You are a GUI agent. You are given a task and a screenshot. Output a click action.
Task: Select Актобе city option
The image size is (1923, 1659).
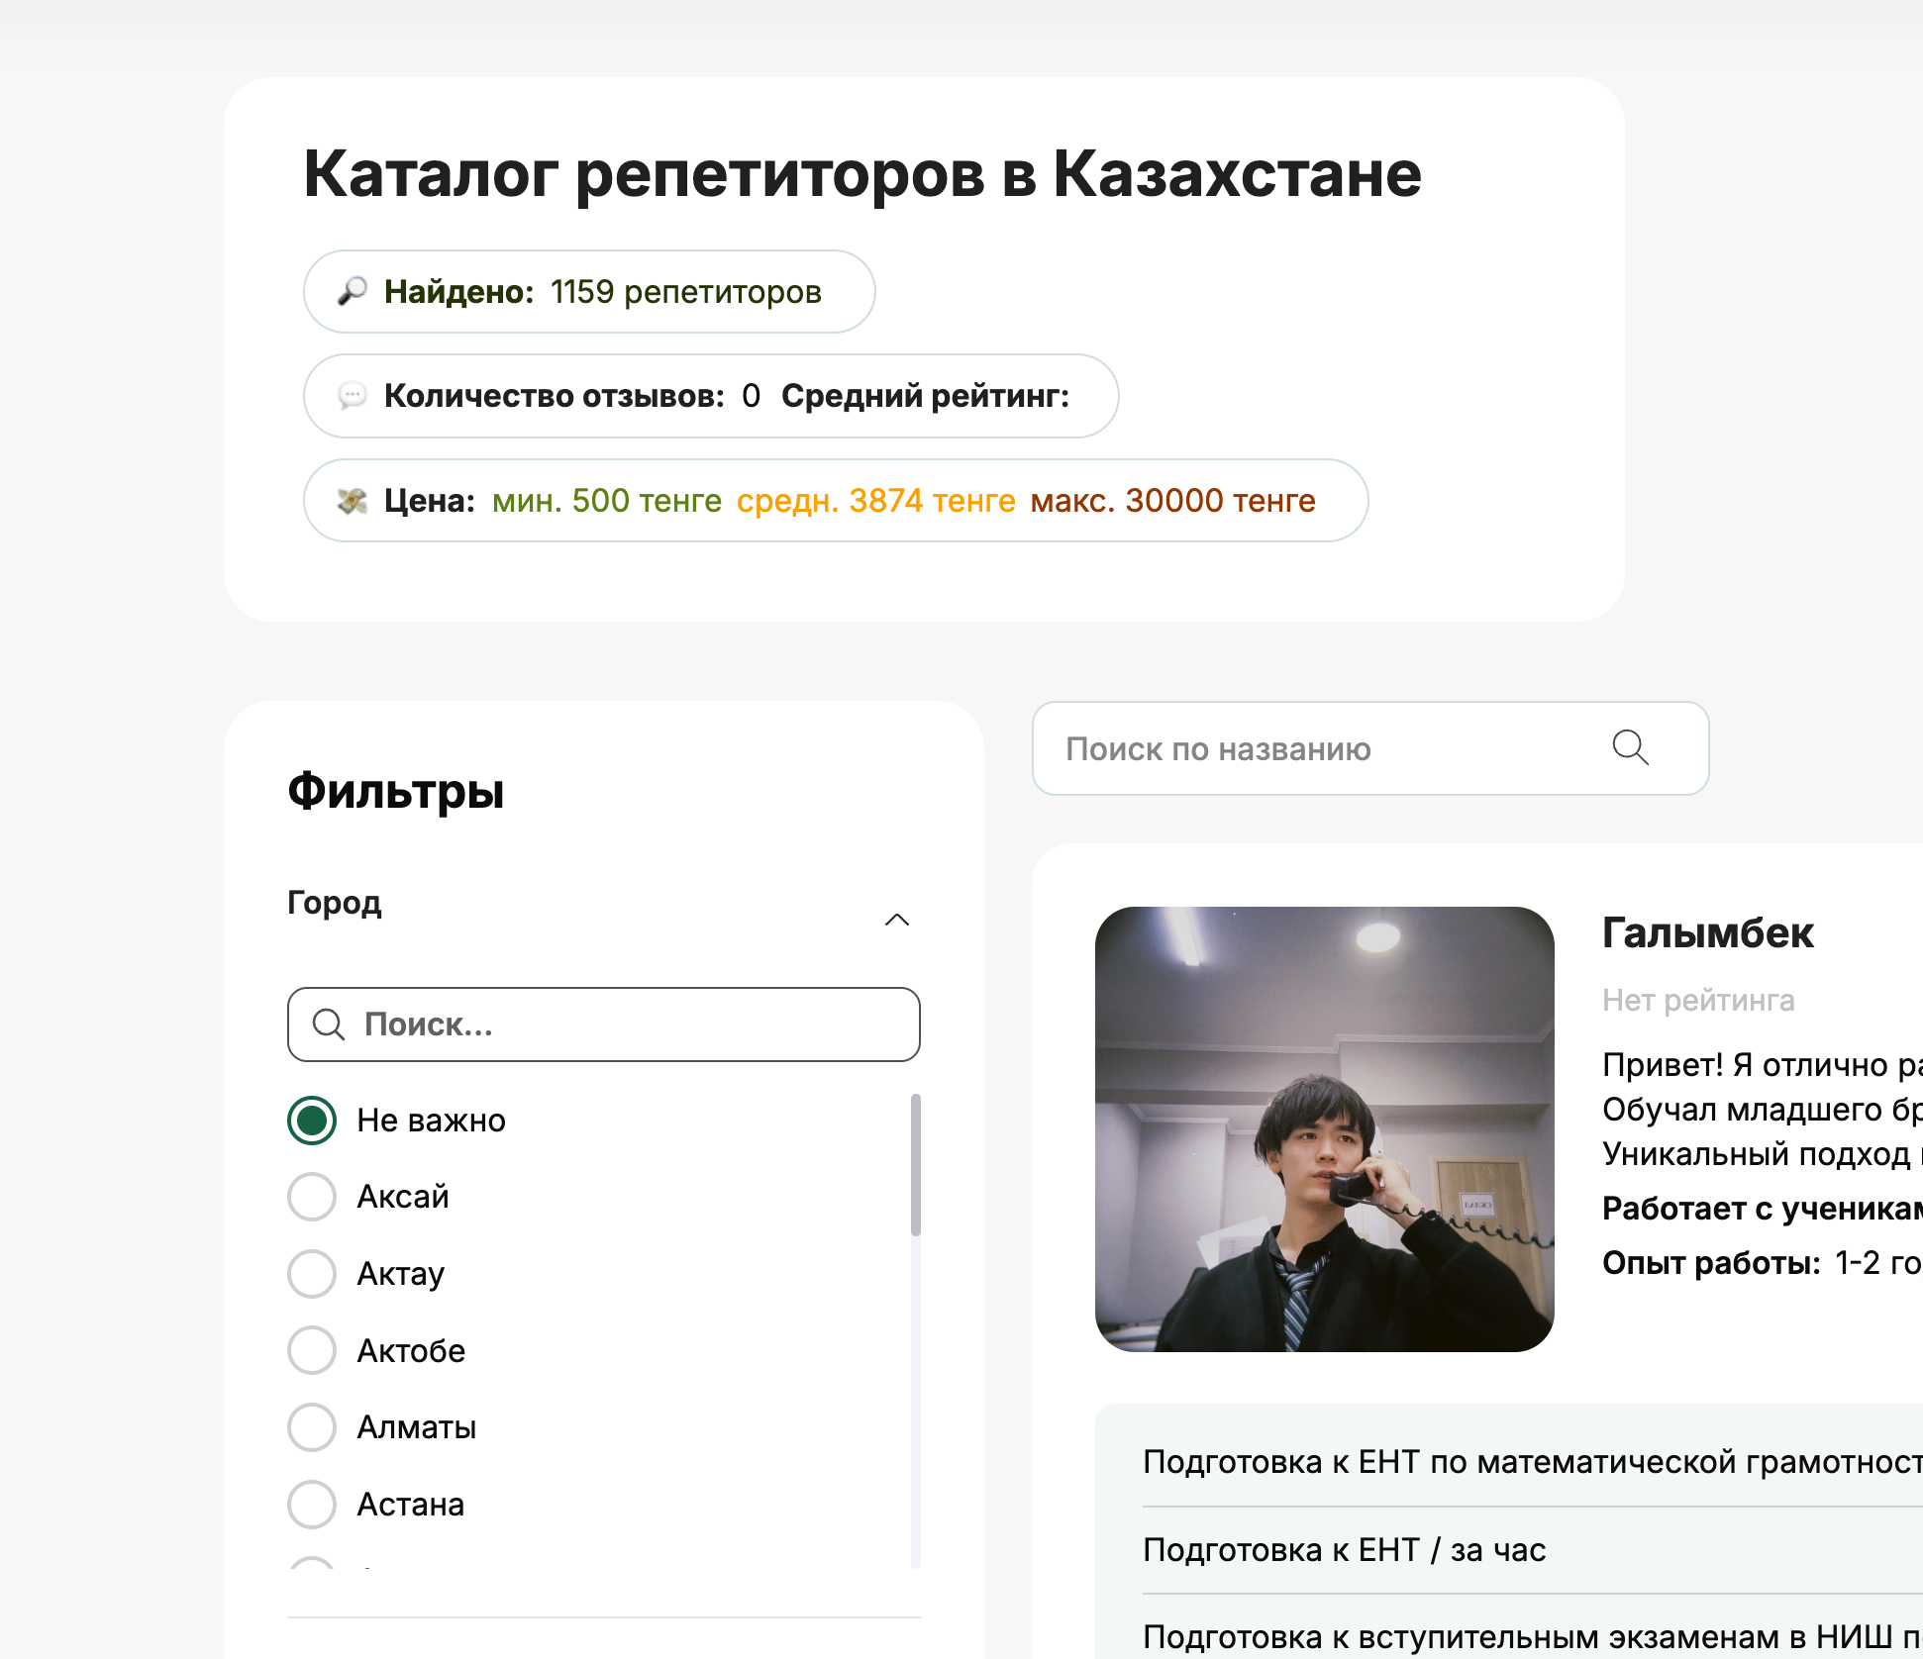312,1350
